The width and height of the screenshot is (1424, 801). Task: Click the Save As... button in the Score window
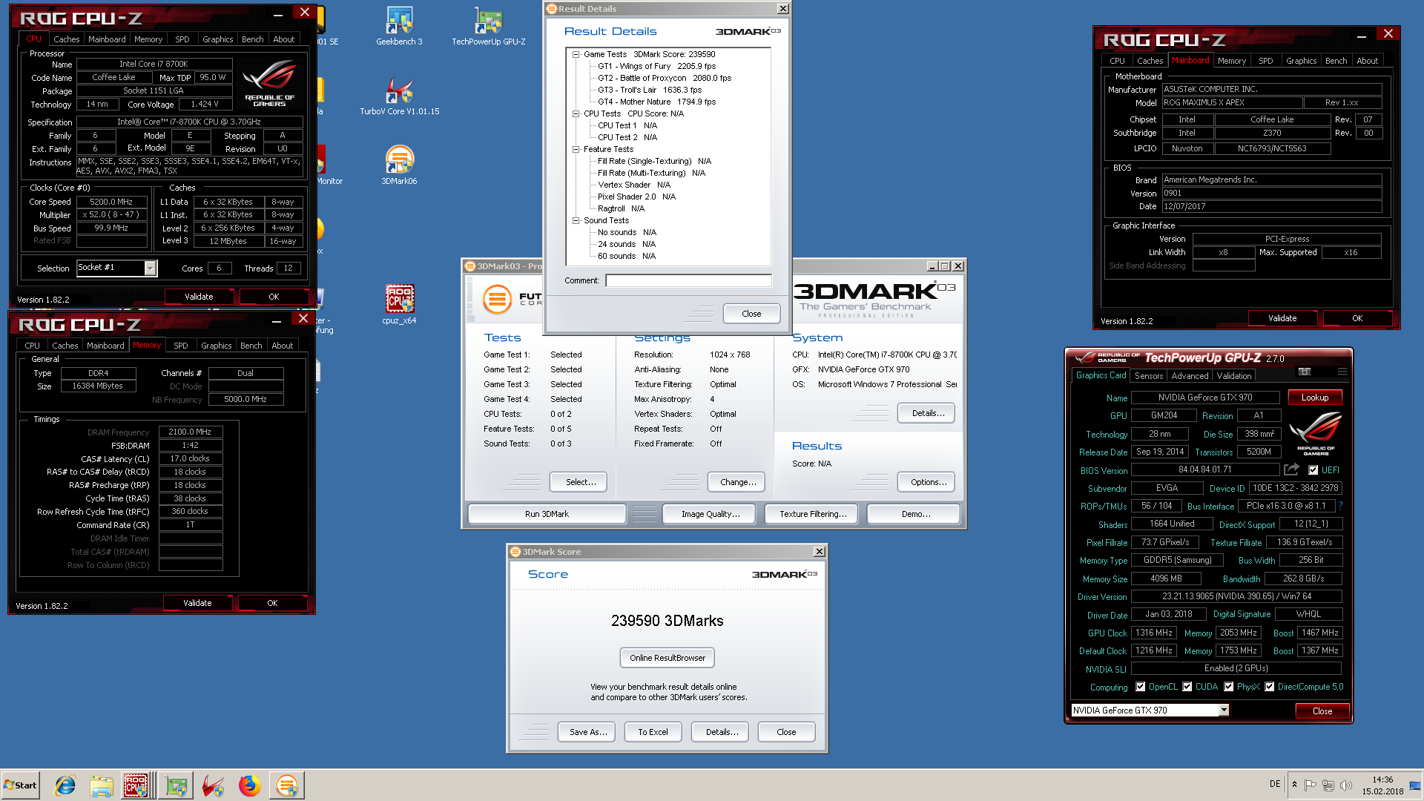click(588, 732)
